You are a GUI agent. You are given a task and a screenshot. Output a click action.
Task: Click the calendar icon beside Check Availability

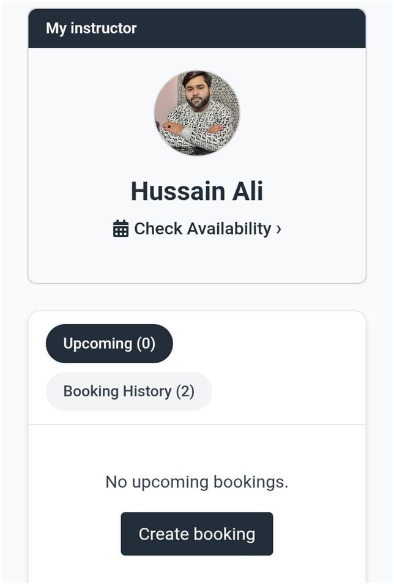(x=121, y=229)
